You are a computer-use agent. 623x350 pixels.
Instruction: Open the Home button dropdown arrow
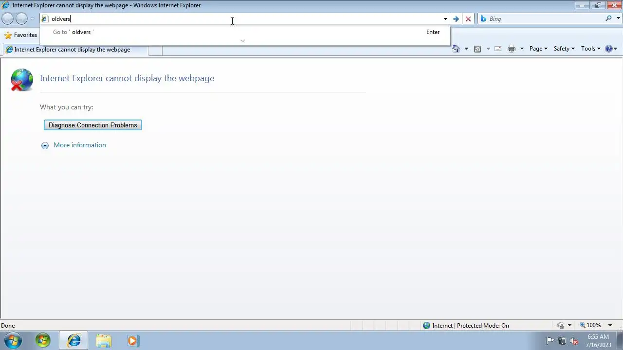(466, 49)
